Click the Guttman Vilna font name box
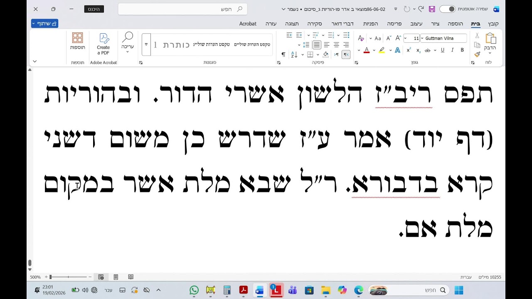The image size is (532, 299). [443, 38]
